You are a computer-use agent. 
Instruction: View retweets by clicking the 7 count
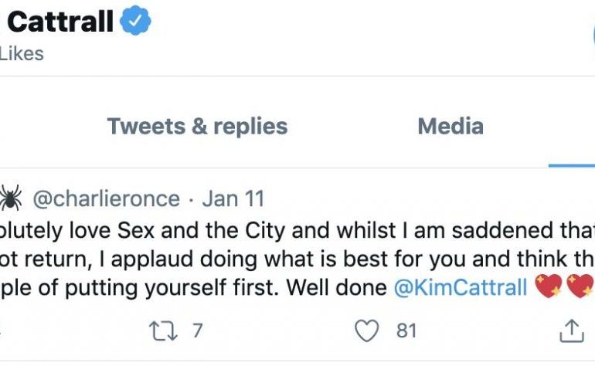[x=197, y=330]
